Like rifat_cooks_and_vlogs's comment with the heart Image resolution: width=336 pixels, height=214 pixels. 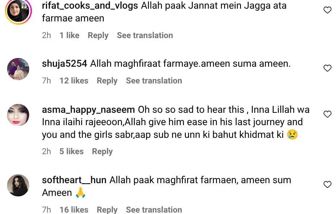coord(327,10)
